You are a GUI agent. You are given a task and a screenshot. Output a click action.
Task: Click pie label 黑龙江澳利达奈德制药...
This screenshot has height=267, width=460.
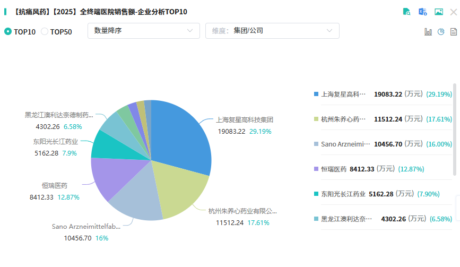(59, 115)
